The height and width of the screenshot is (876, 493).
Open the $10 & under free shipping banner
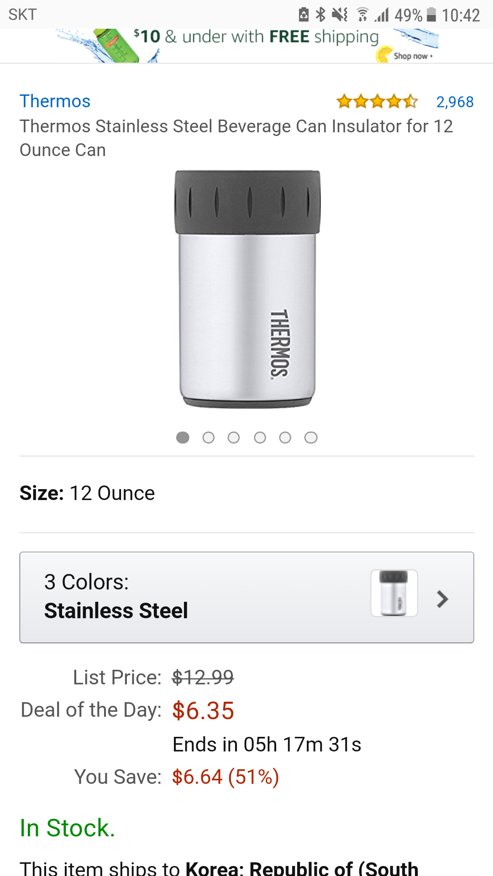tap(256, 37)
